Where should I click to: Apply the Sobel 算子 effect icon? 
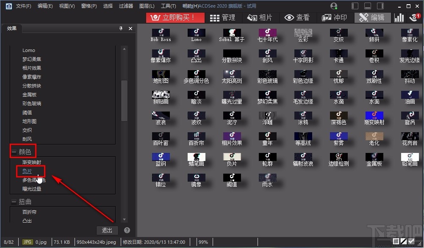pos(232,33)
